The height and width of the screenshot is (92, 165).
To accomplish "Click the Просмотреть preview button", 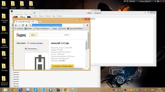I will point(31,49).
